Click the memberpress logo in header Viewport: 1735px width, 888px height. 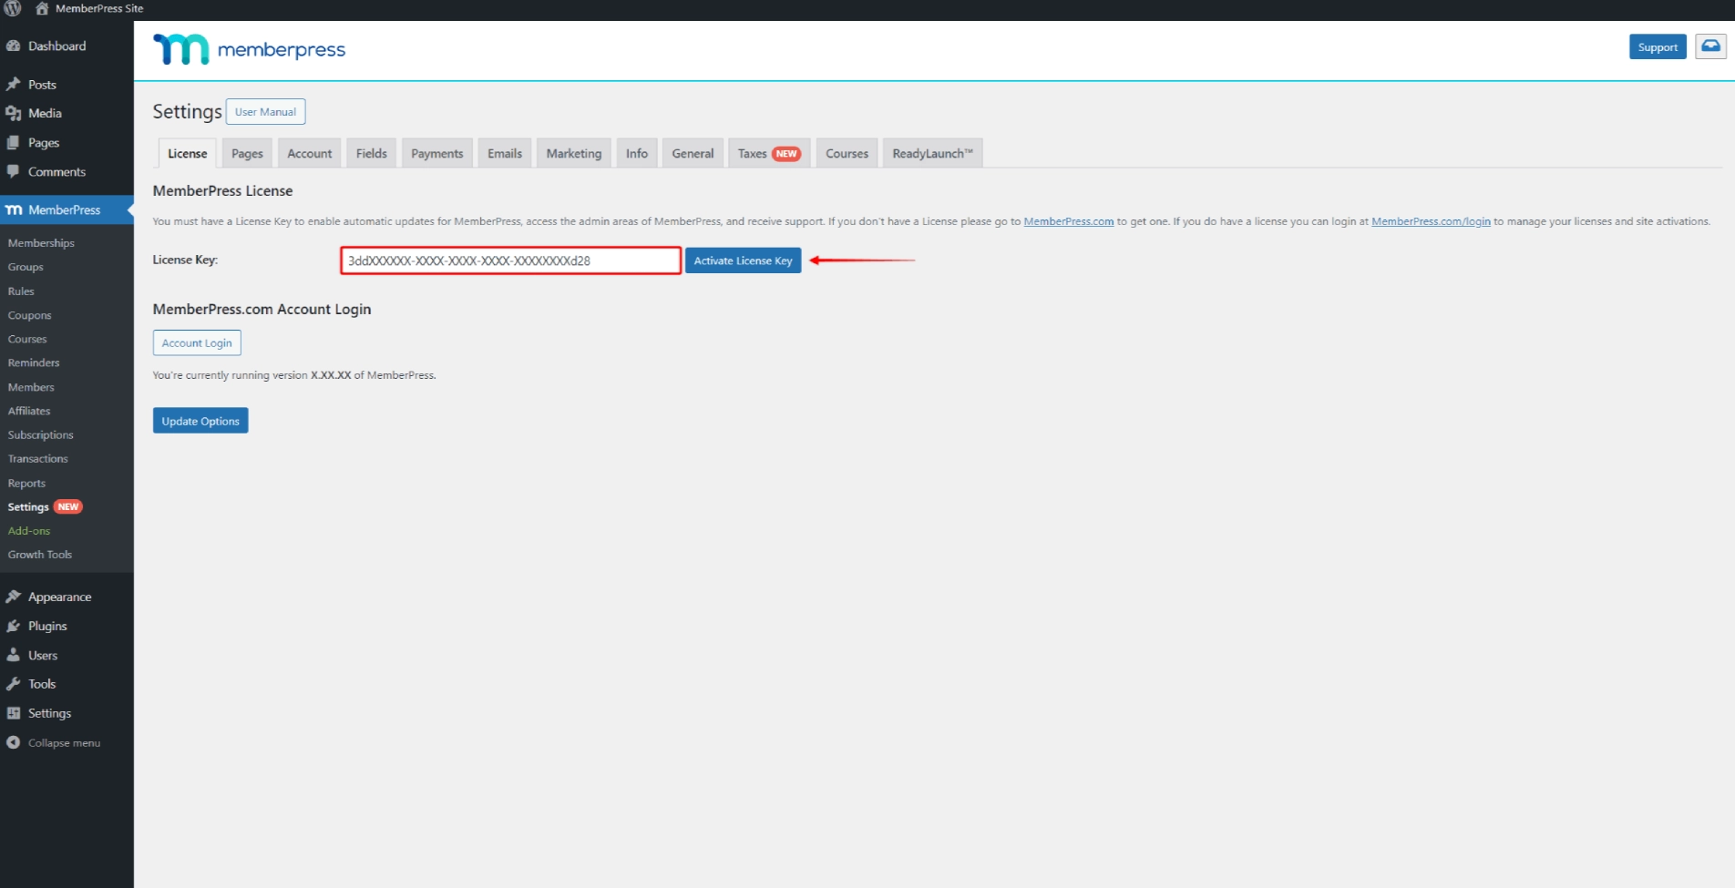coord(249,49)
